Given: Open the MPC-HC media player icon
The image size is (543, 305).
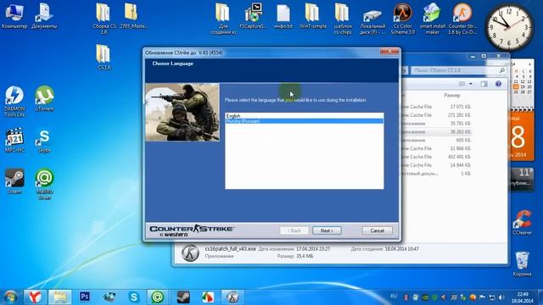Looking at the screenshot, I should click(x=14, y=140).
